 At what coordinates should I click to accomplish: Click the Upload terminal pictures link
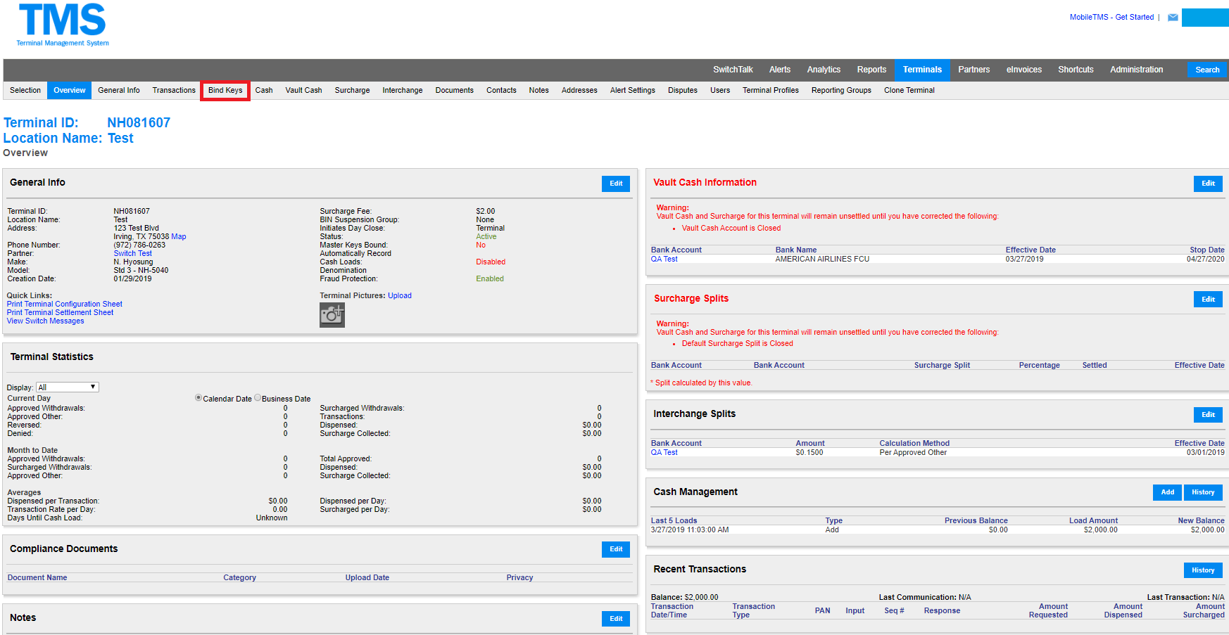(400, 295)
